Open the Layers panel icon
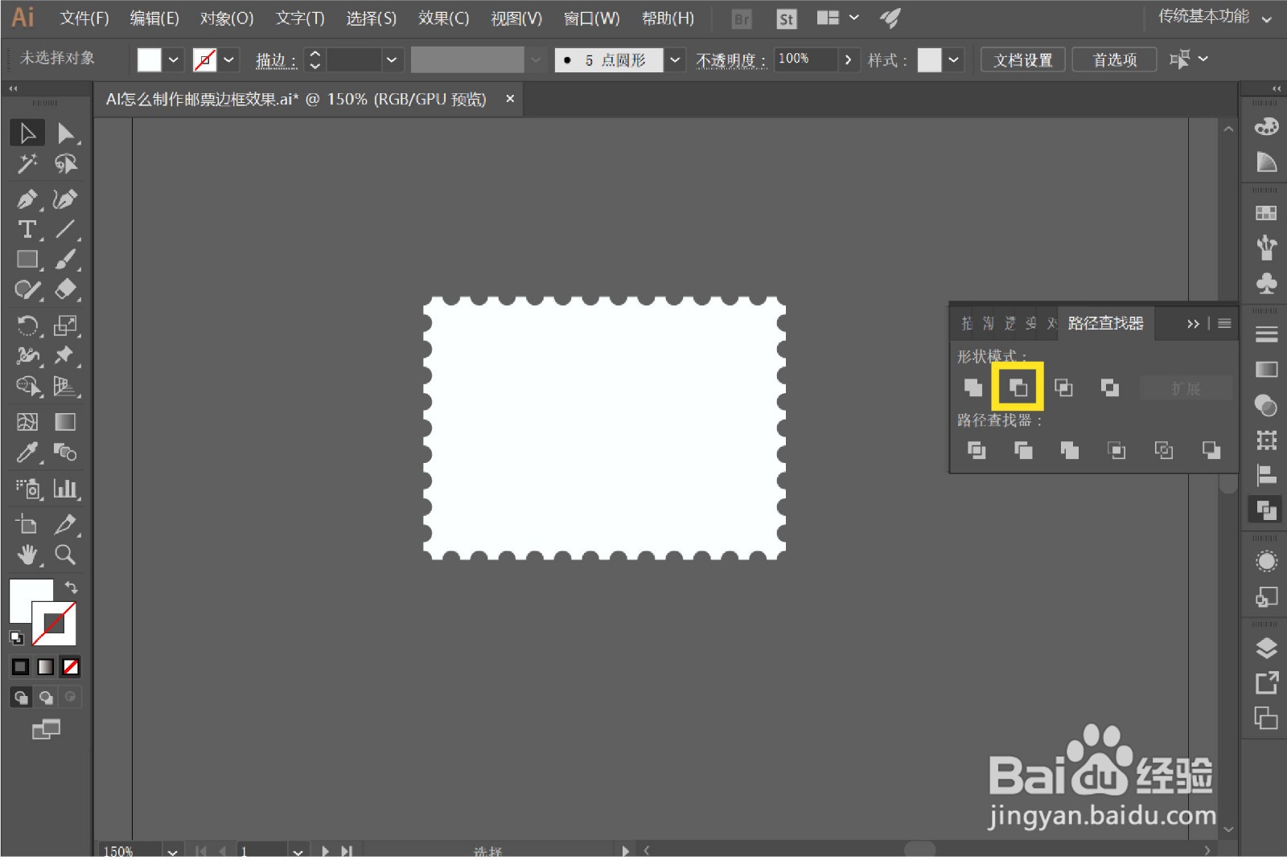1287x860 pixels. coord(1266,648)
